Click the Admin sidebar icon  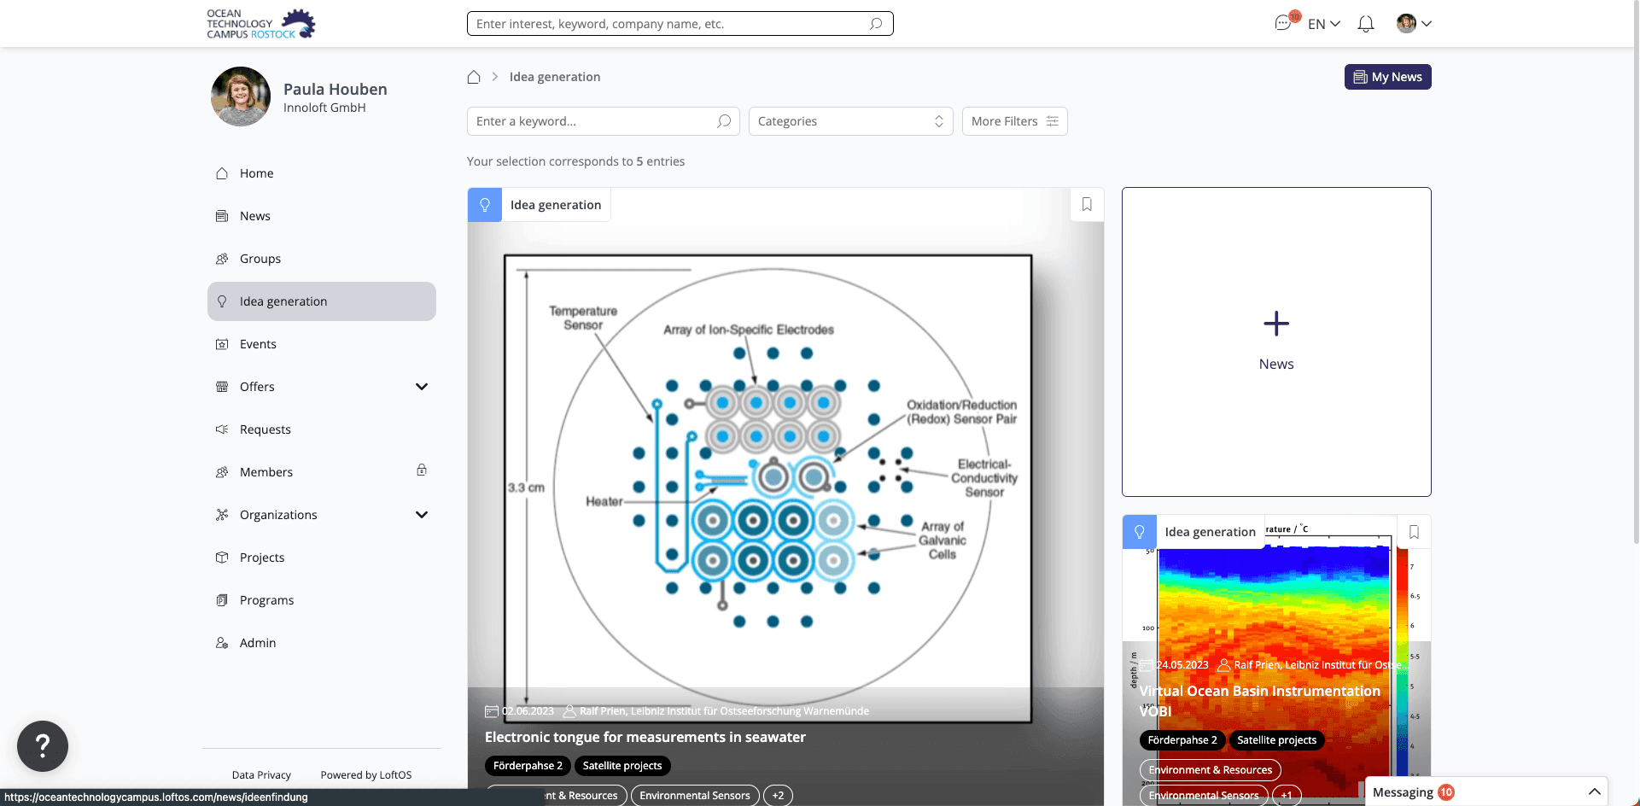pyautogui.click(x=222, y=643)
